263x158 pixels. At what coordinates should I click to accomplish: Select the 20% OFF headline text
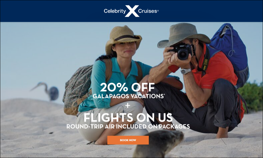click(x=127, y=87)
